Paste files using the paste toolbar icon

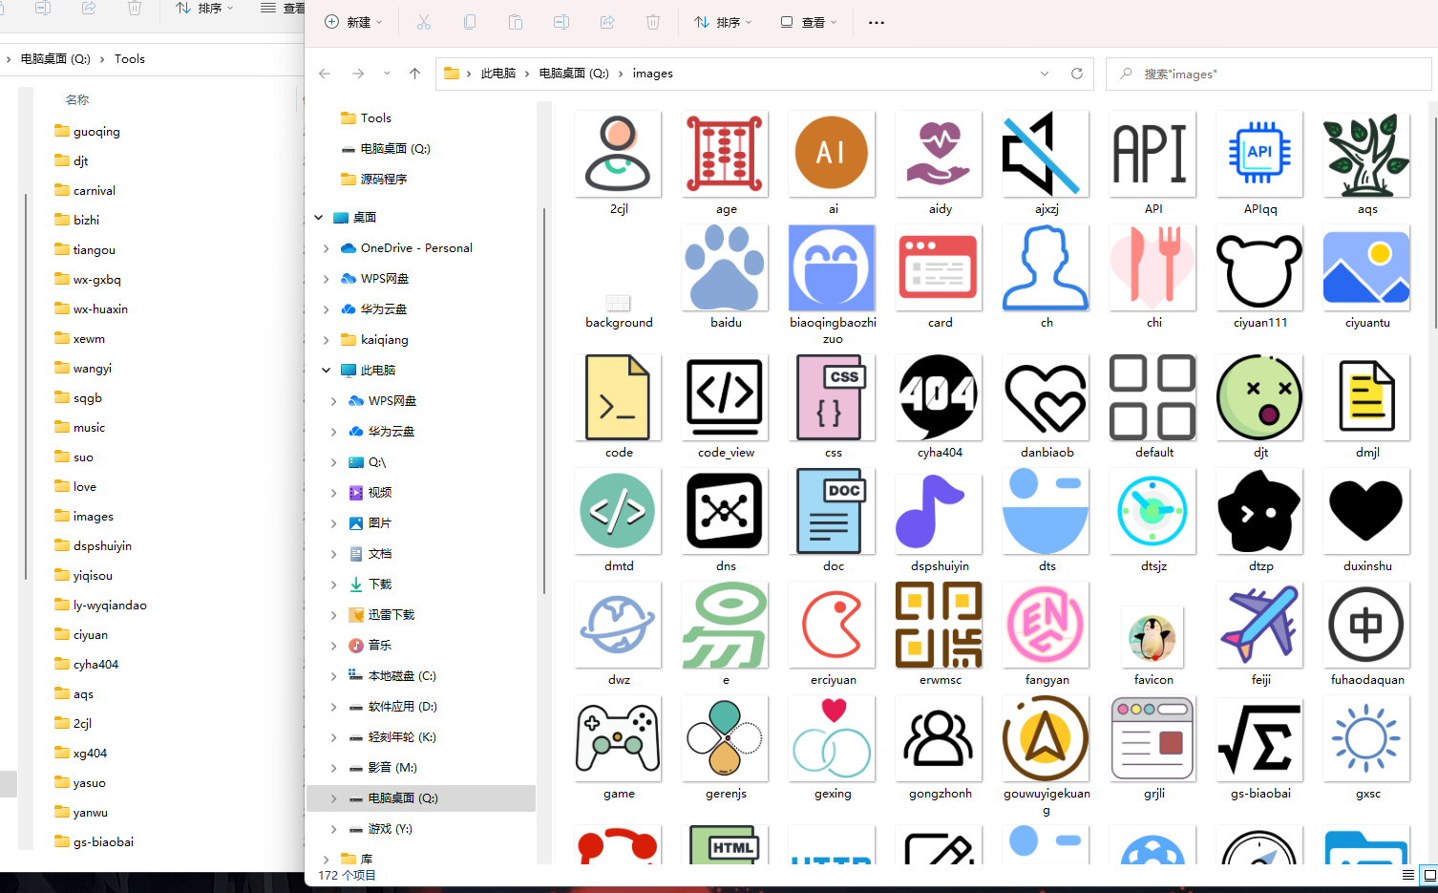(515, 21)
